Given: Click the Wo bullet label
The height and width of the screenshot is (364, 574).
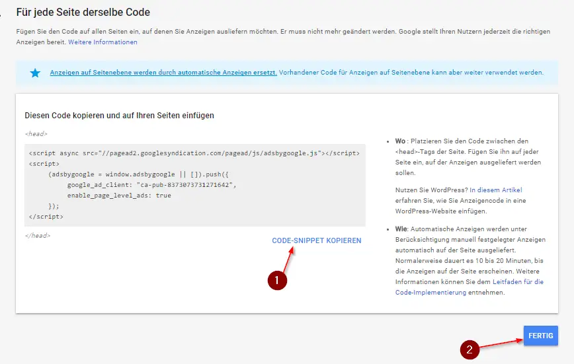Looking at the screenshot, I should 400,141.
